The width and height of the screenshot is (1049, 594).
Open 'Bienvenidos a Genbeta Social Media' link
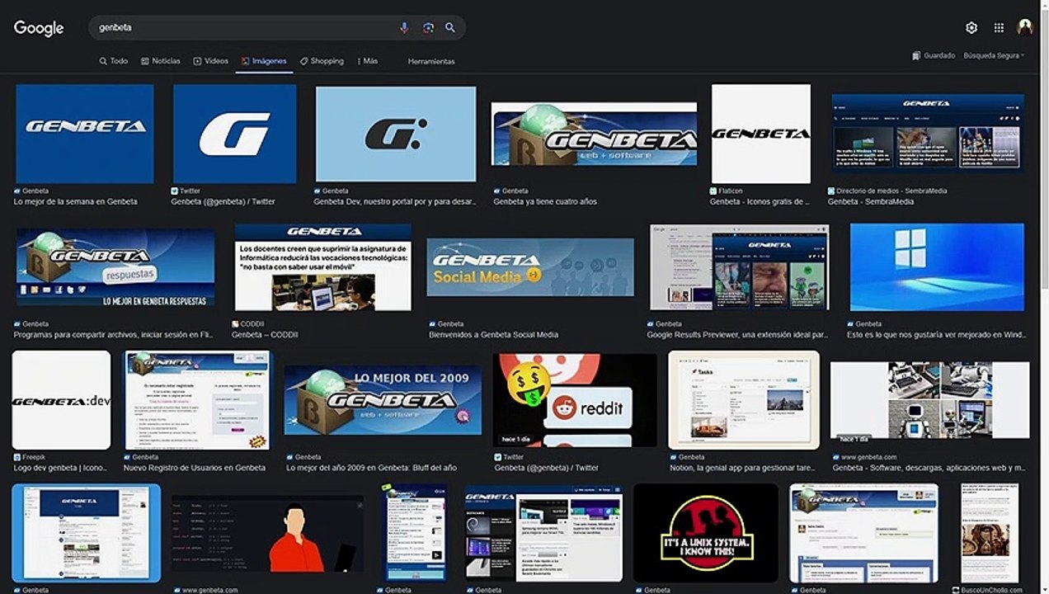[493, 335]
